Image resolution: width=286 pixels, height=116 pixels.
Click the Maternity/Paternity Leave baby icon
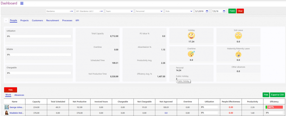pos(238,54)
